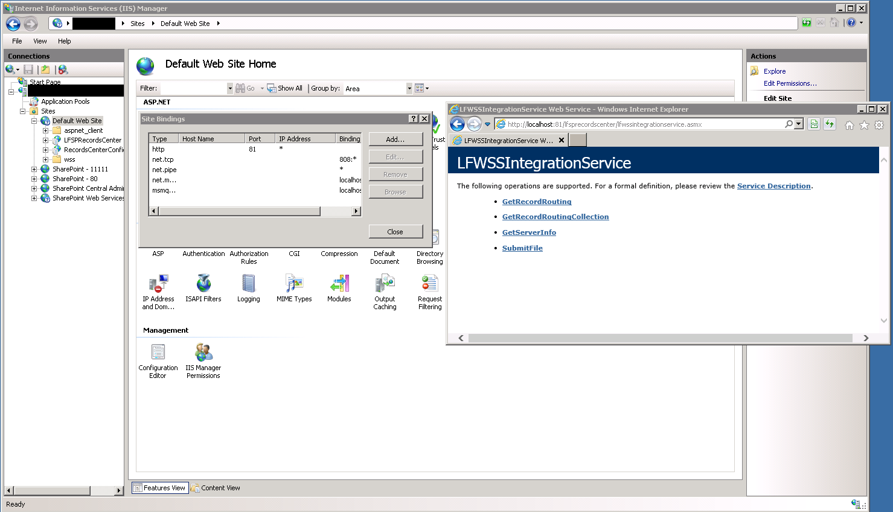Click the Close button in Site Bindings

[x=395, y=231]
